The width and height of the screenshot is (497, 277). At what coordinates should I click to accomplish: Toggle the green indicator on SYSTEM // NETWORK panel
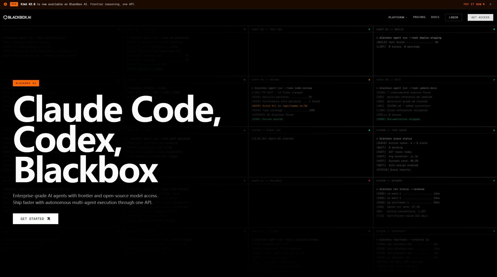tap(494, 181)
